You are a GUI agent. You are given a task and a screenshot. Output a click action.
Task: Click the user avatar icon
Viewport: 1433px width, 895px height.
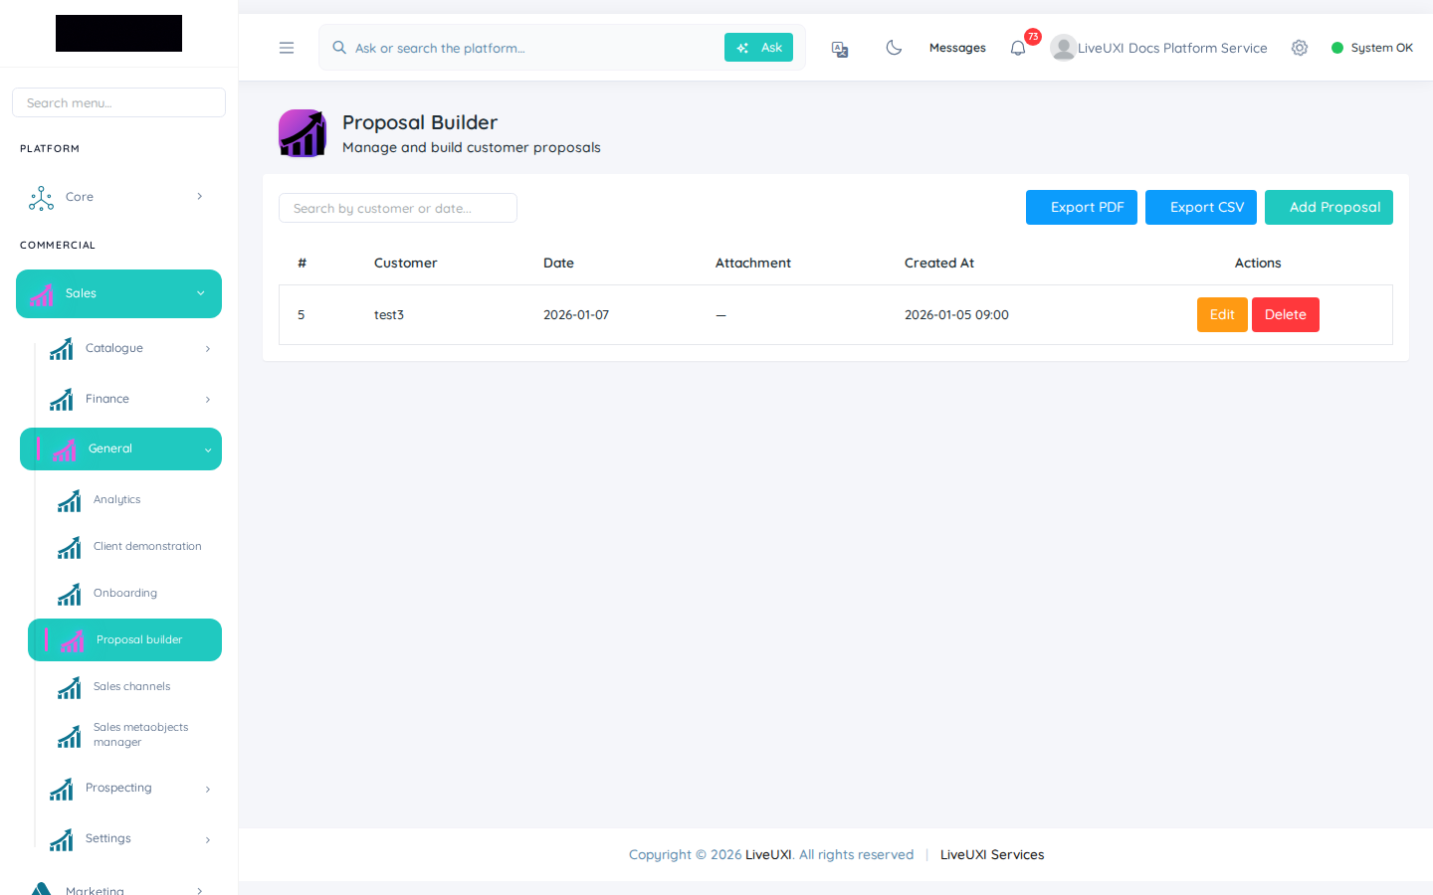[x=1063, y=48]
